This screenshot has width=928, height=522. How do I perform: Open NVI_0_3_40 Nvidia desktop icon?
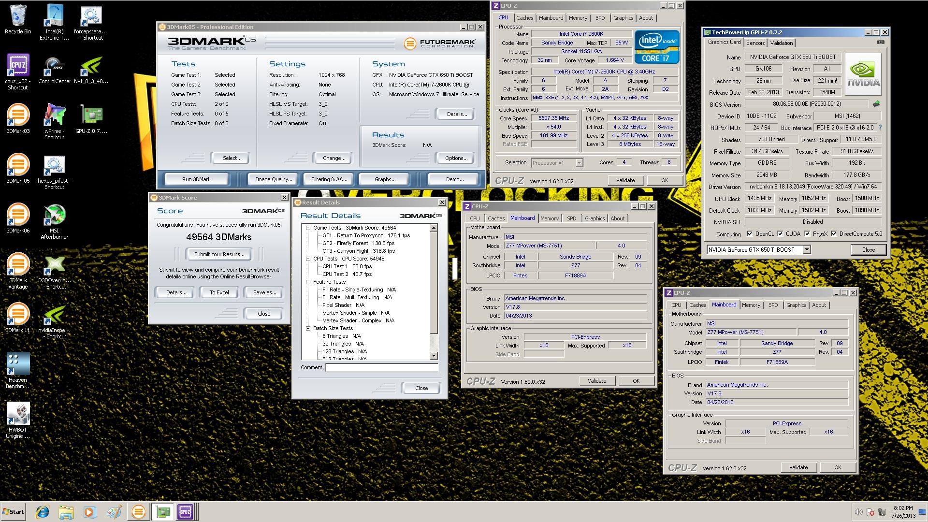(x=91, y=69)
